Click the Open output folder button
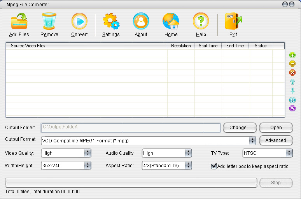Screen dimensions: 301x199 click(276, 128)
